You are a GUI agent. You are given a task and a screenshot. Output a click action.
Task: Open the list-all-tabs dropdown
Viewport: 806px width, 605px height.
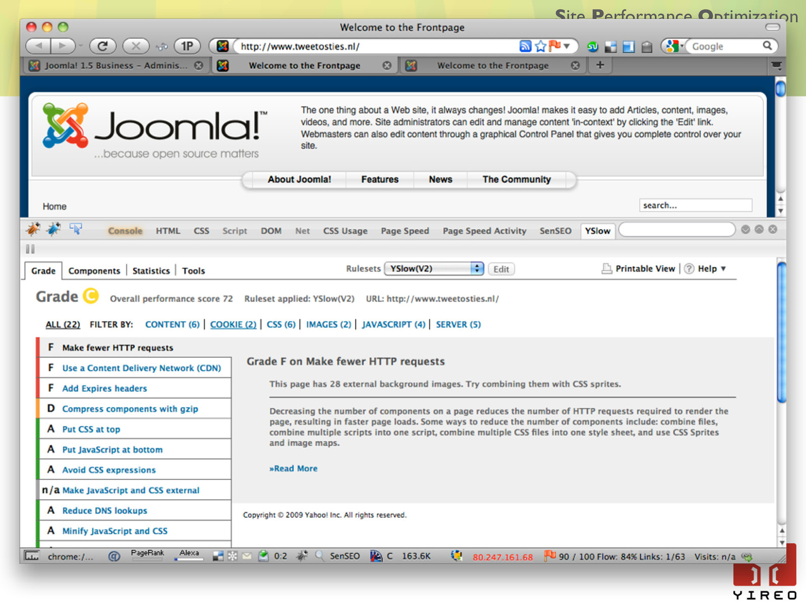tap(777, 65)
